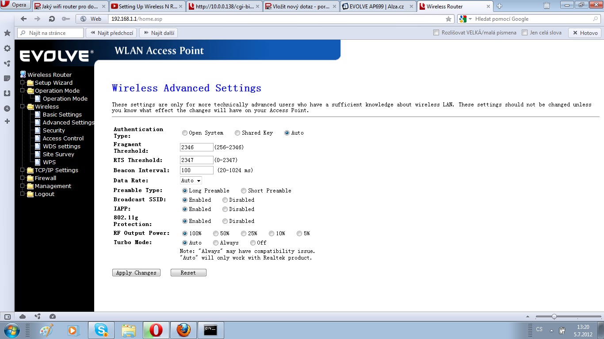Switch to 'Jaký wifi router pro do...' tab
The width and height of the screenshot is (604, 339).
click(x=70, y=6)
